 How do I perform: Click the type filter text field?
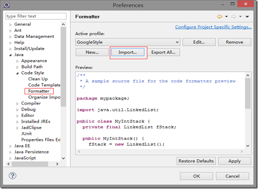click(x=36, y=16)
